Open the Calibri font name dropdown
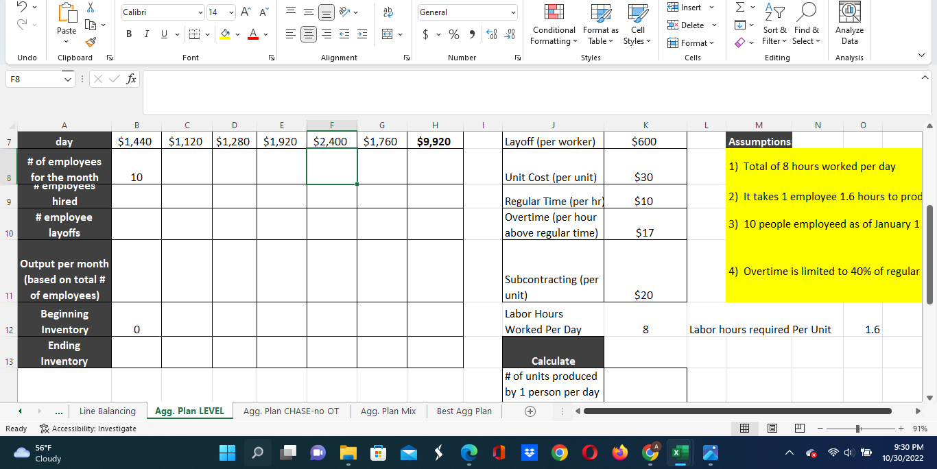Image resolution: width=937 pixels, height=469 pixels. click(x=200, y=13)
